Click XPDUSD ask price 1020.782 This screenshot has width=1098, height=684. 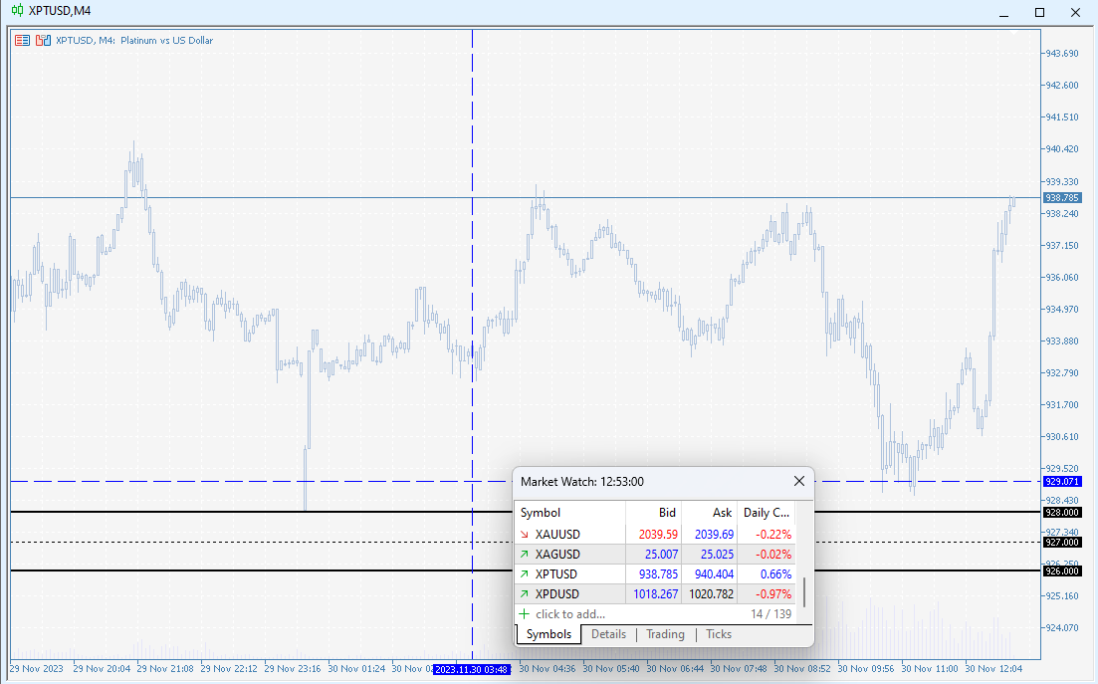[x=712, y=593]
